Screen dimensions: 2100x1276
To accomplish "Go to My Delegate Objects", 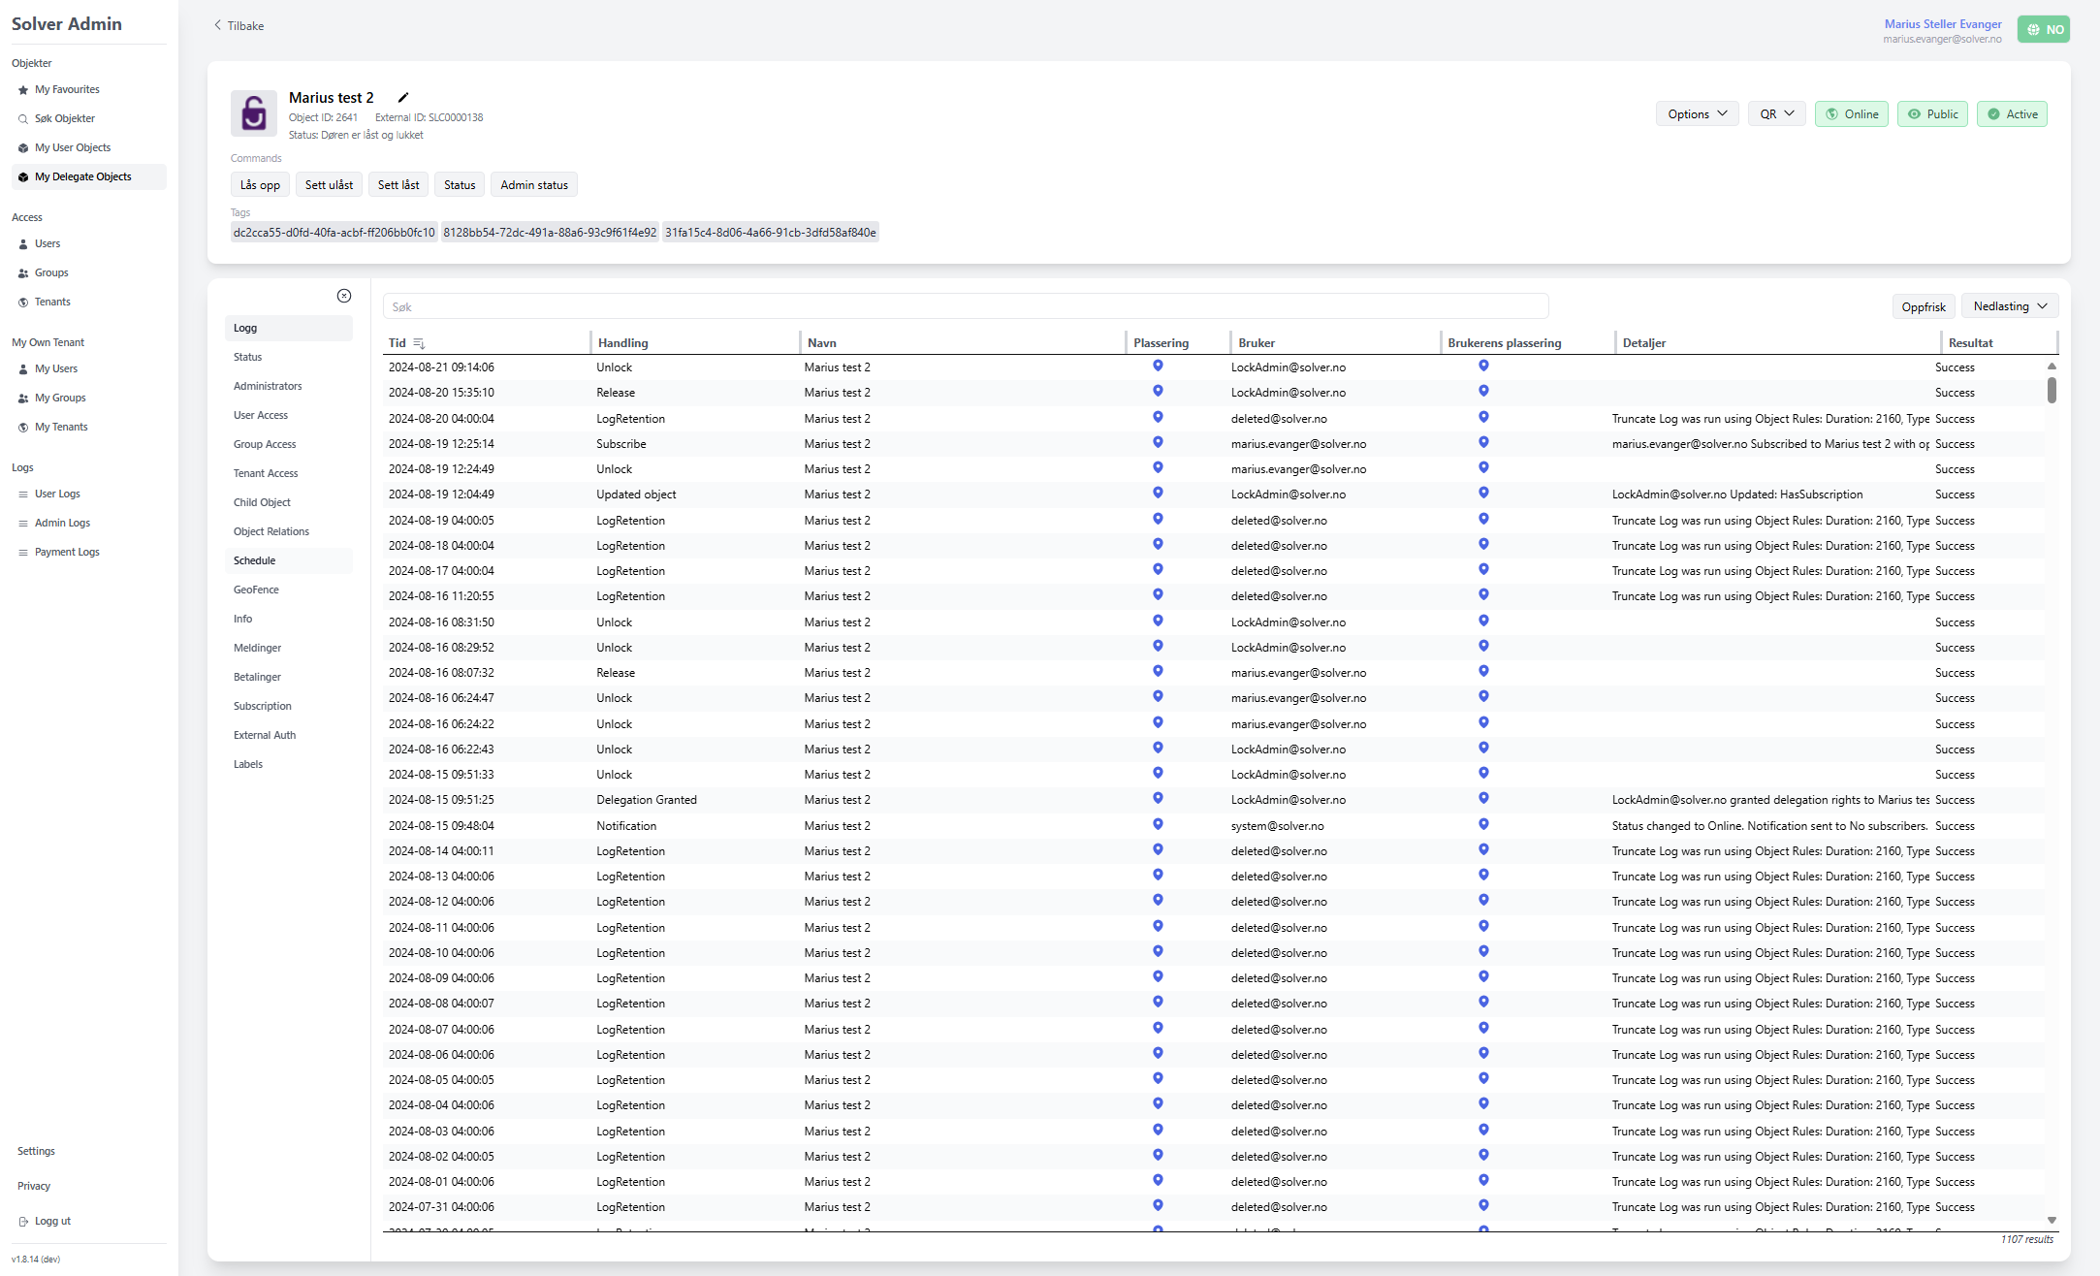I will point(89,176).
